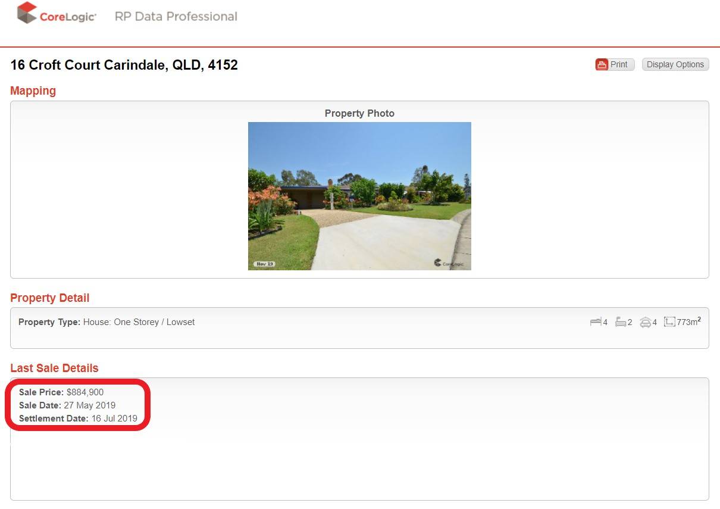Click the CoreLogic brand name text
Viewport: 720px width, 509px height.
[x=68, y=17]
